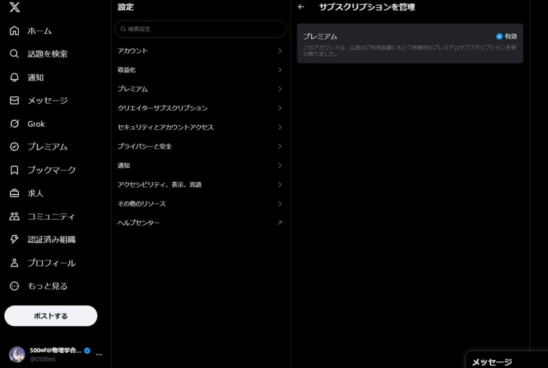Click the 500㎖@物理学合... account name
Screen dimensions: 548x368
point(56,350)
